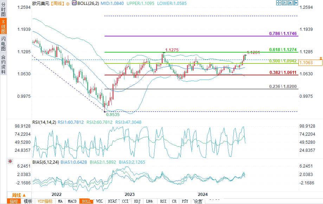Click the jump-to-start axis icon
The height and width of the screenshot is (204, 323).
tap(284, 3)
